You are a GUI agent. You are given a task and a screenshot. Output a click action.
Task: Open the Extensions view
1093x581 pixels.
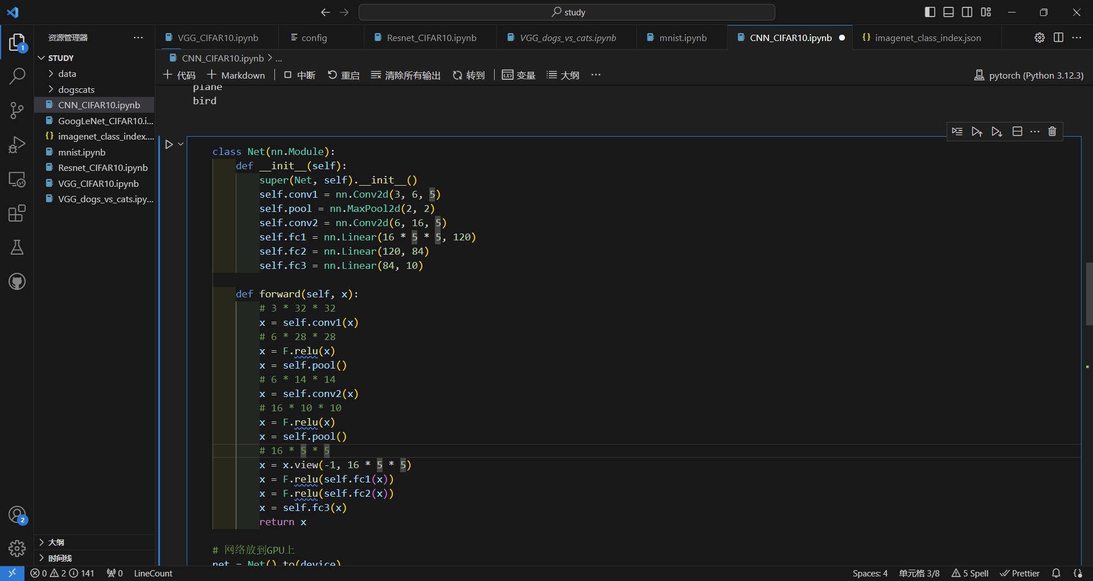click(17, 214)
